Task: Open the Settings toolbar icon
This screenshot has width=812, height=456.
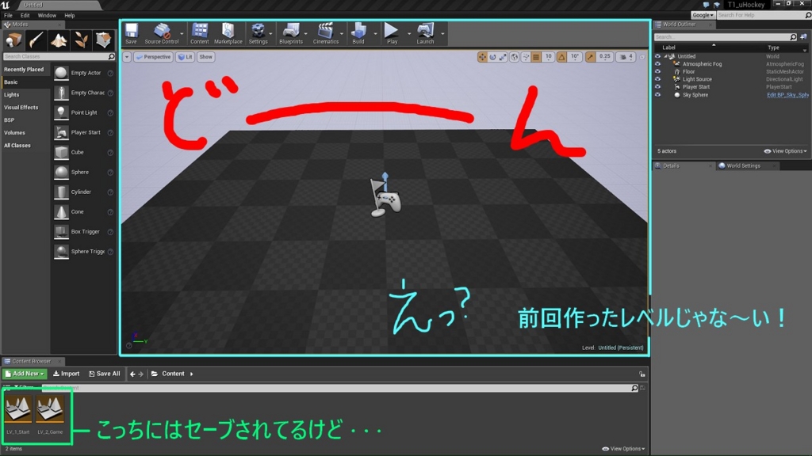Action: coord(258,33)
